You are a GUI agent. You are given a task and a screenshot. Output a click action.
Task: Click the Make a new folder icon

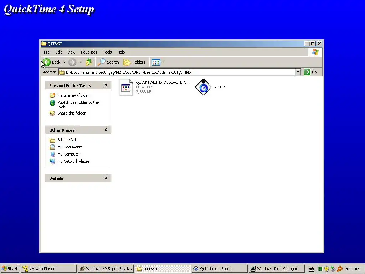click(x=52, y=96)
